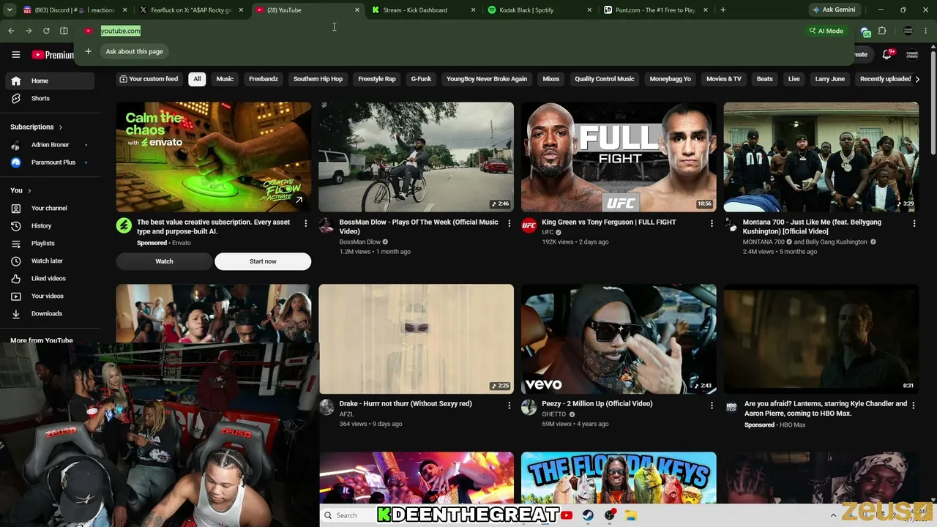Image resolution: width=937 pixels, height=527 pixels.
Task: Open the YouTube account avatar menu
Action: tap(912, 54)
